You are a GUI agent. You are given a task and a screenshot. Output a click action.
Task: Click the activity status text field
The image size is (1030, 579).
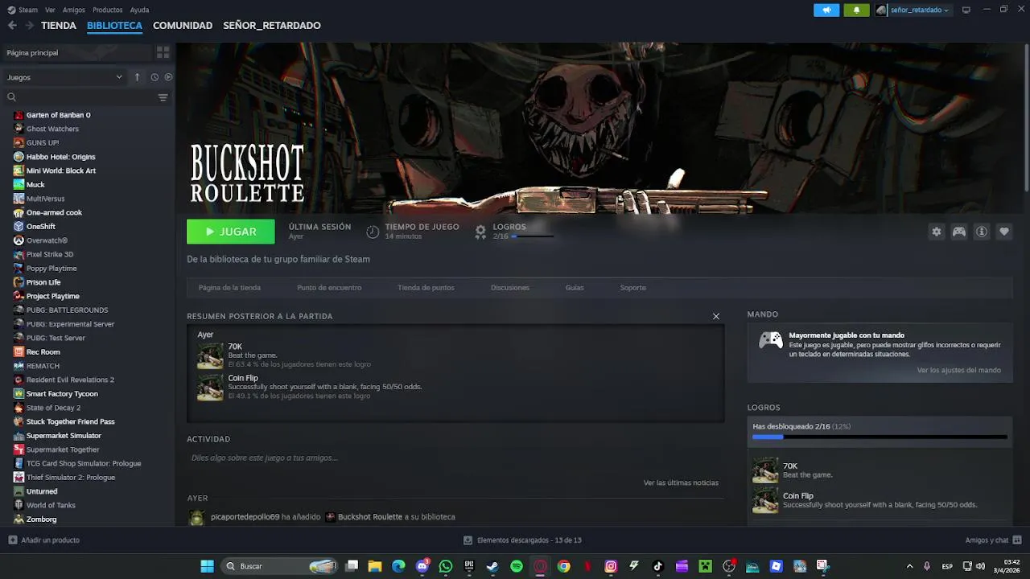point(455,458)
